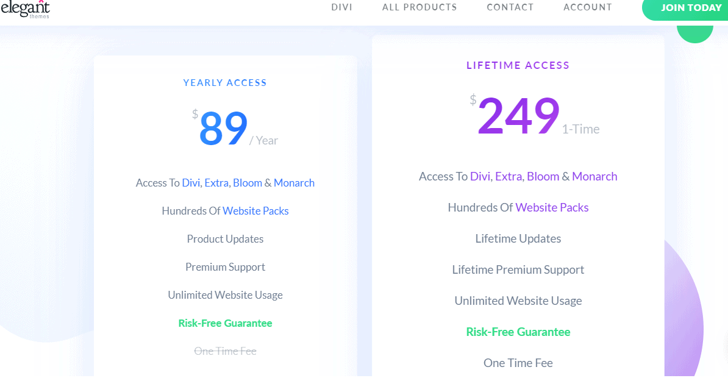Image resolution: width=728 pixels, height=378 pixels.
Task: Click the Elegant Themes logo
Action: click(x=26, y=9)
